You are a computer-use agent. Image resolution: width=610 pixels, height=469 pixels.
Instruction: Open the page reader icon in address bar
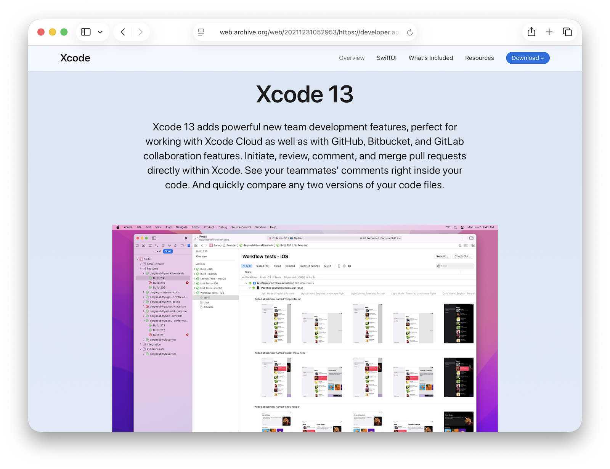pos(201,32)
